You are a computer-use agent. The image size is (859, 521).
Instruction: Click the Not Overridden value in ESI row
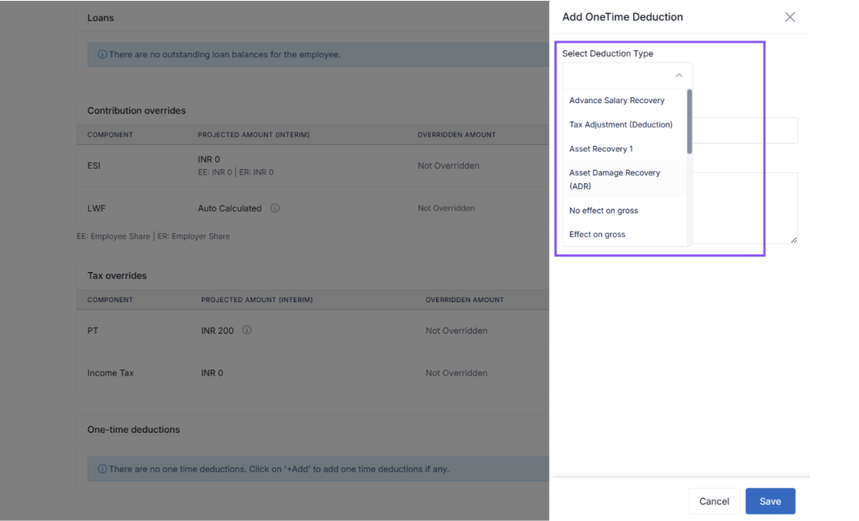tap(448, 166)
